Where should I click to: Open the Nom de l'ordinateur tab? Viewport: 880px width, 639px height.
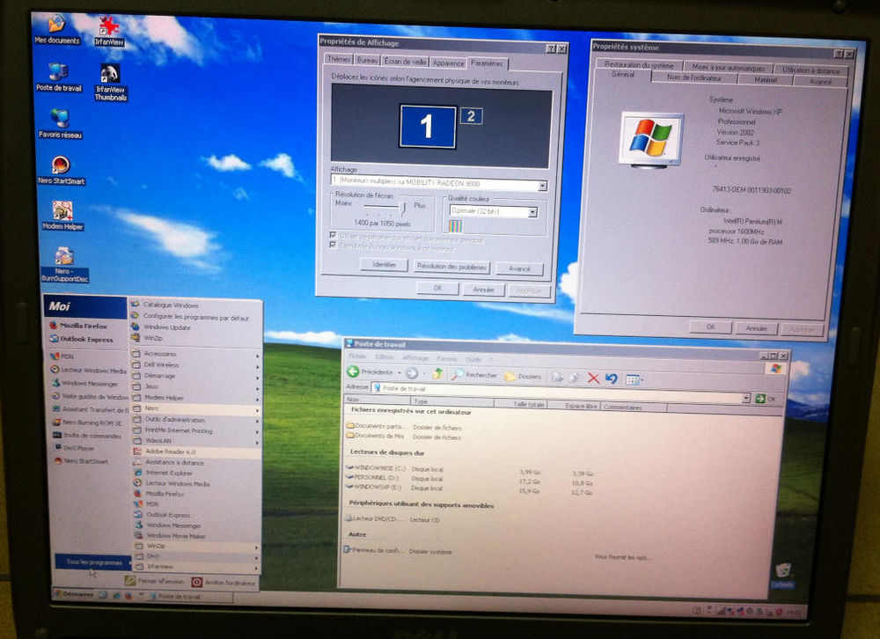tap(694, 77)
